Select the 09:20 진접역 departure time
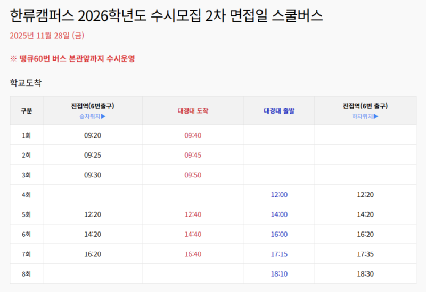426x292 pixels. 92,135
